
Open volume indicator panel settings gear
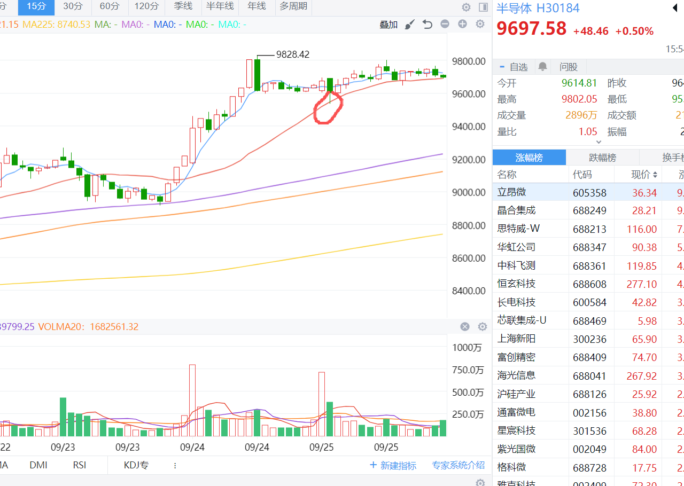pyautogui.click(x=482, y=327)
